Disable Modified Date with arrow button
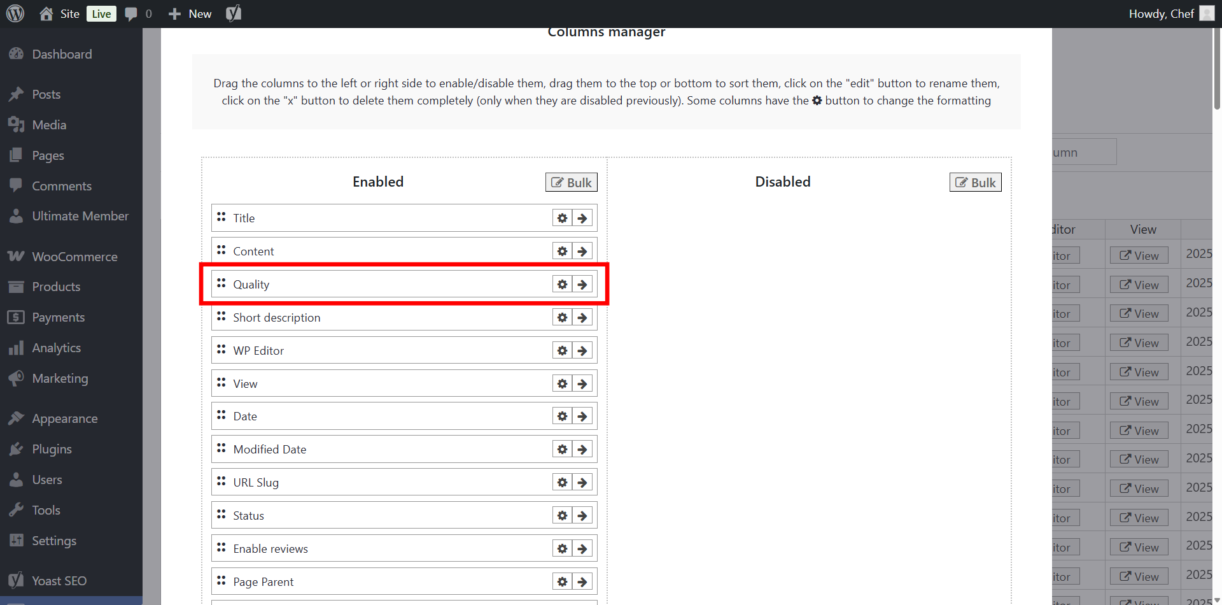 [x=582, y=449]
